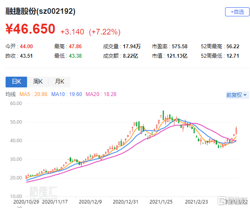Click the 60.00 y-axis label

click(16, 103)
